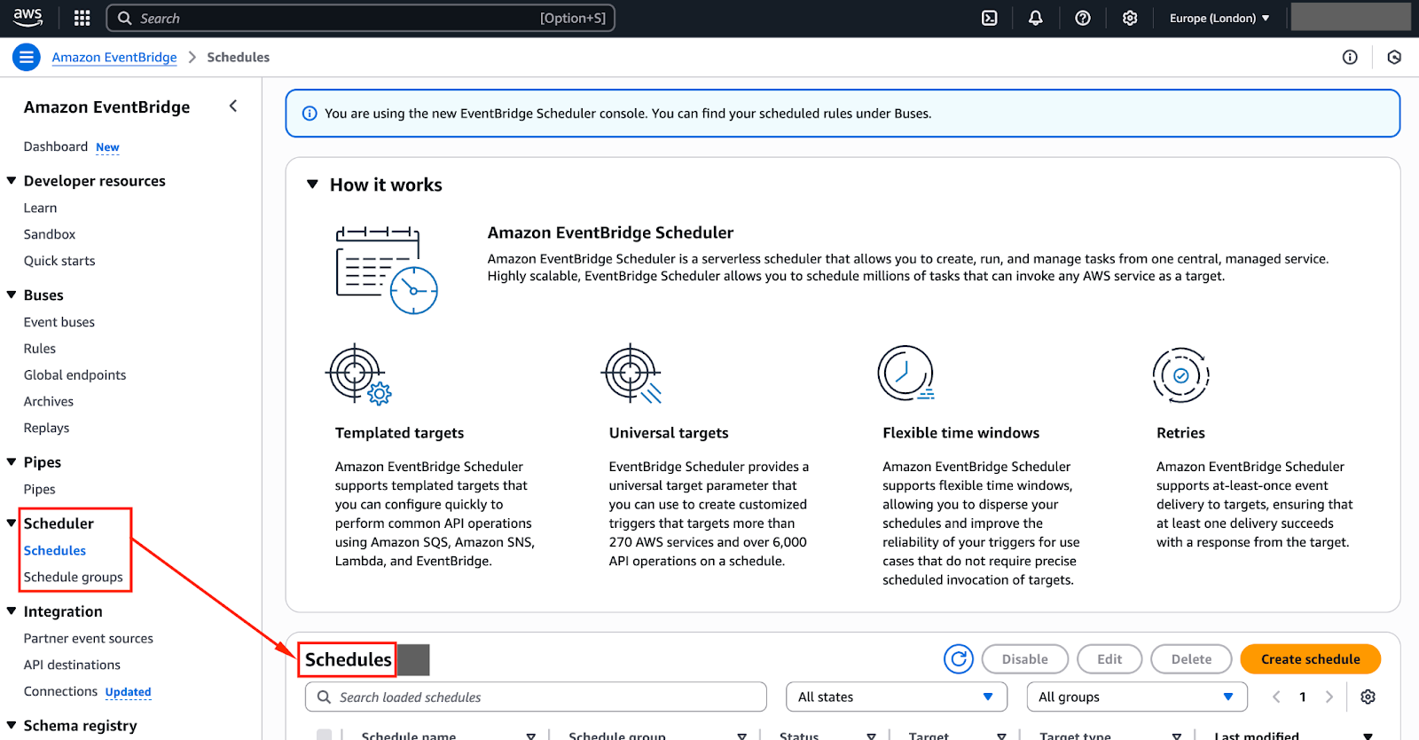Follow the Amazon EventBridge breadcrumb link

(x=114, y=57)
